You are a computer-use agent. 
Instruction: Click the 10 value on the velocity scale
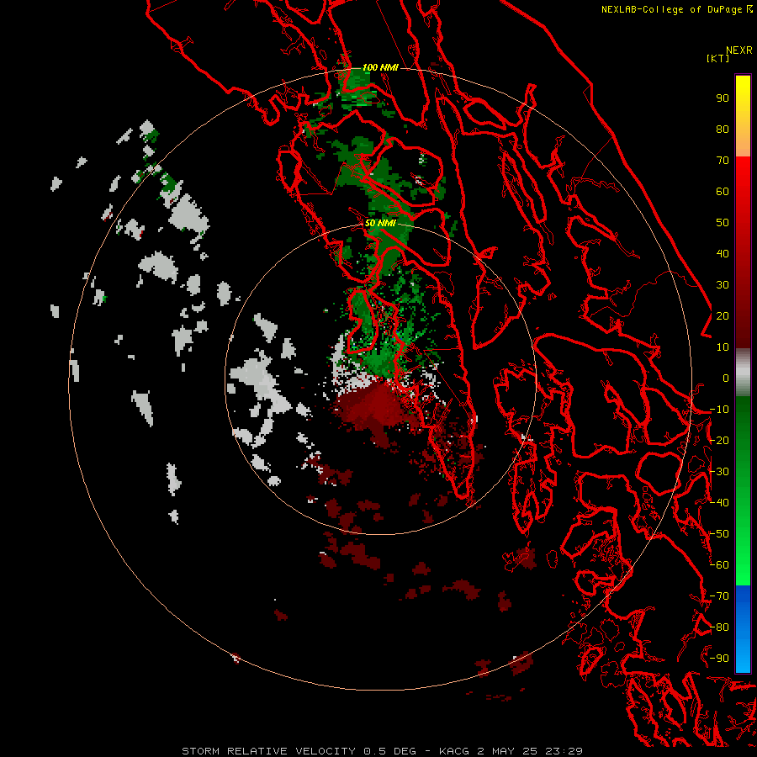(x=723, y=347)
